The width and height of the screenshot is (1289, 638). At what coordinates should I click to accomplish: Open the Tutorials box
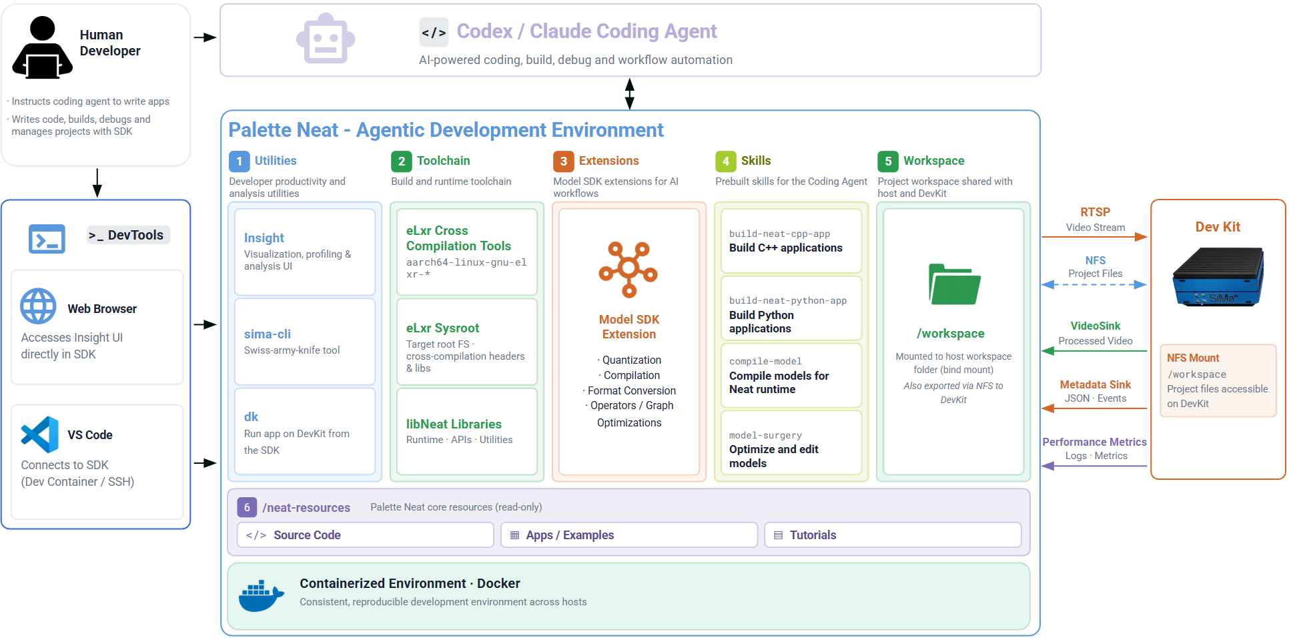893,535
